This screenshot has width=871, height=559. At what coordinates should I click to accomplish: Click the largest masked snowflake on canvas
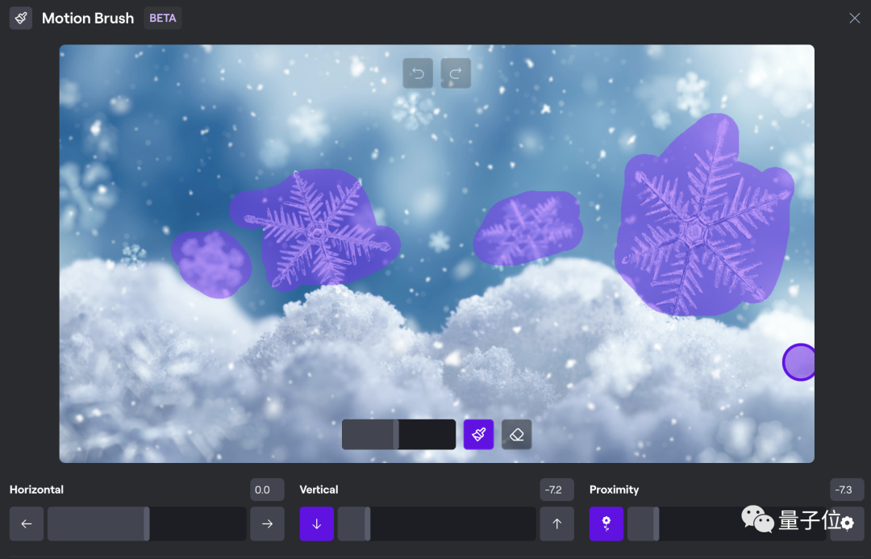(698, 226)
